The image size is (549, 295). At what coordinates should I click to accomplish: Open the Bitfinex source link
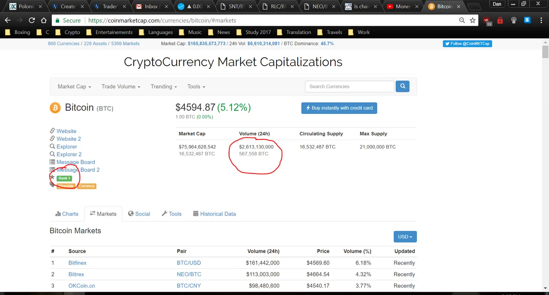78,263
